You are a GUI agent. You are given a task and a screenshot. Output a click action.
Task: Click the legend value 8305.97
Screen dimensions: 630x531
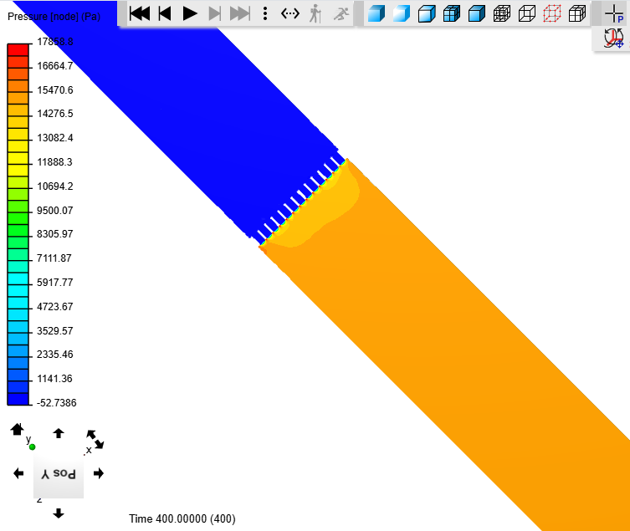point(55,234)
